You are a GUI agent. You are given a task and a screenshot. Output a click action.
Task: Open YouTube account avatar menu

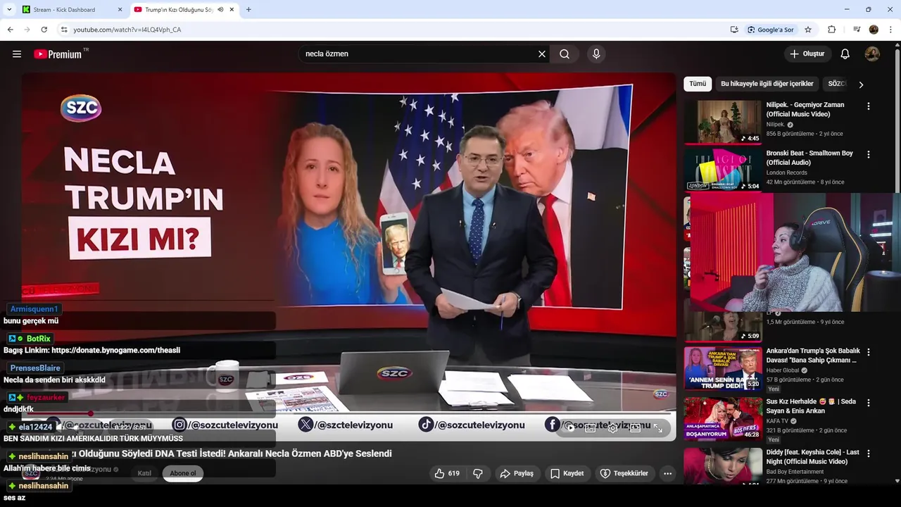(872, 54)
